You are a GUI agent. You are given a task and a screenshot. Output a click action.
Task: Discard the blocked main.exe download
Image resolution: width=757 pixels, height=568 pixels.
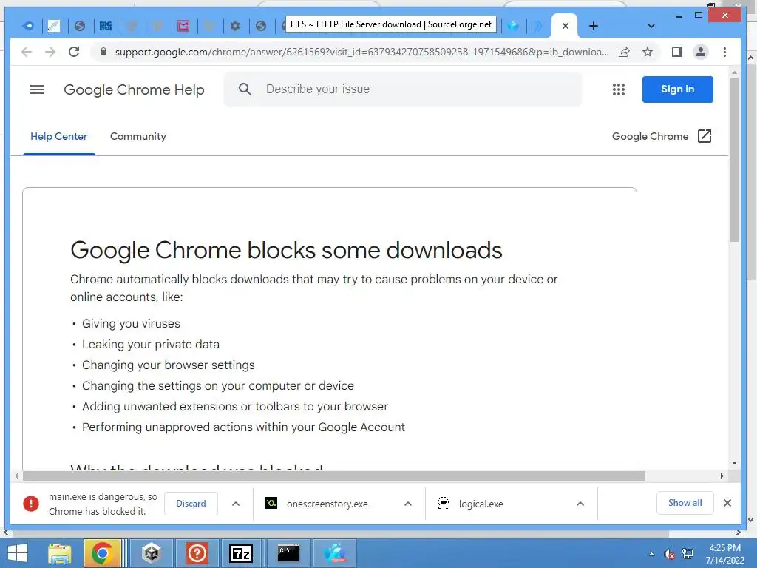click(x=191, y=503)
